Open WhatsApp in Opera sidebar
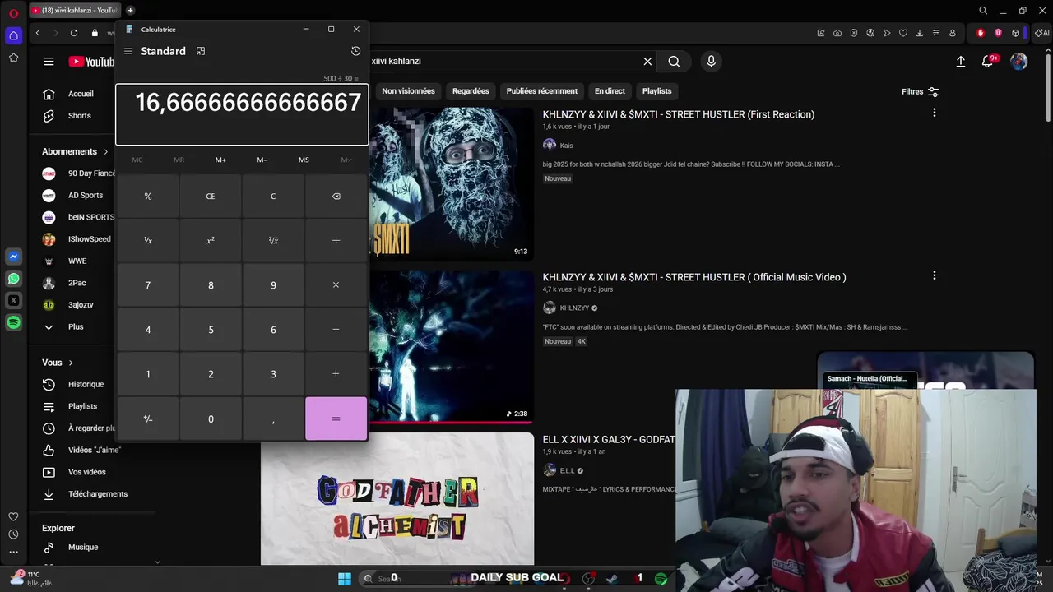The height and width of the screenshot is (592, 1053). pyautogui.click(x=13, y=279)
